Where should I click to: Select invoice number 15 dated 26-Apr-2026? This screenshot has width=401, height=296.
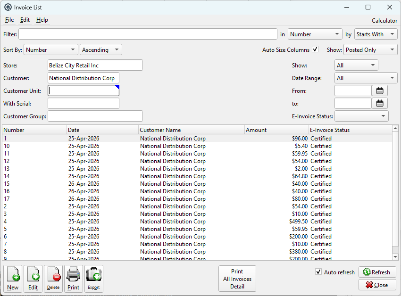[197, 183]
